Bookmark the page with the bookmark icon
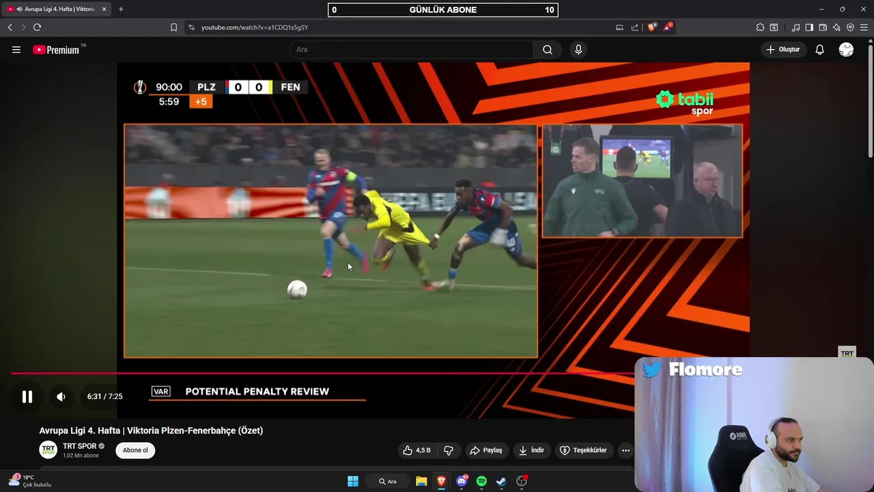 coord(173,27)
